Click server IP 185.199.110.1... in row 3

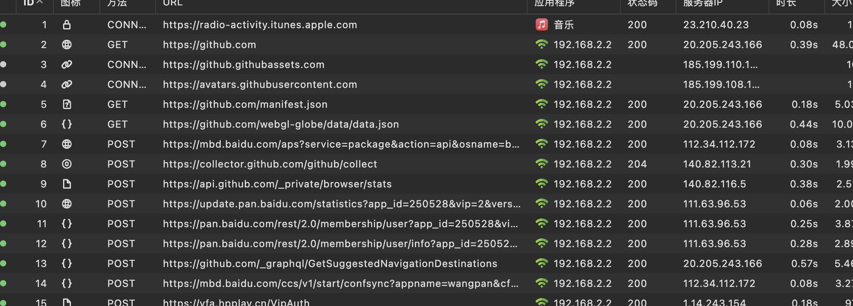coord(721,65)
